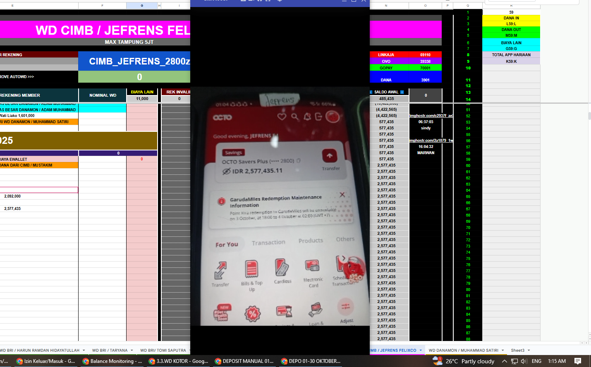Open the WD BRI / HARUN RAMDAN HIDAYATULLAH tab menu arrow
The width and height of the screenshot is (591, 367).
pyautogui.click(x=84, y=350)
